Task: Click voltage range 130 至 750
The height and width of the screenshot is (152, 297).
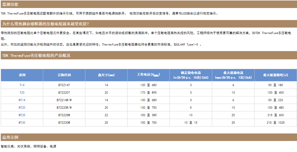Action: tap(149, 108)
